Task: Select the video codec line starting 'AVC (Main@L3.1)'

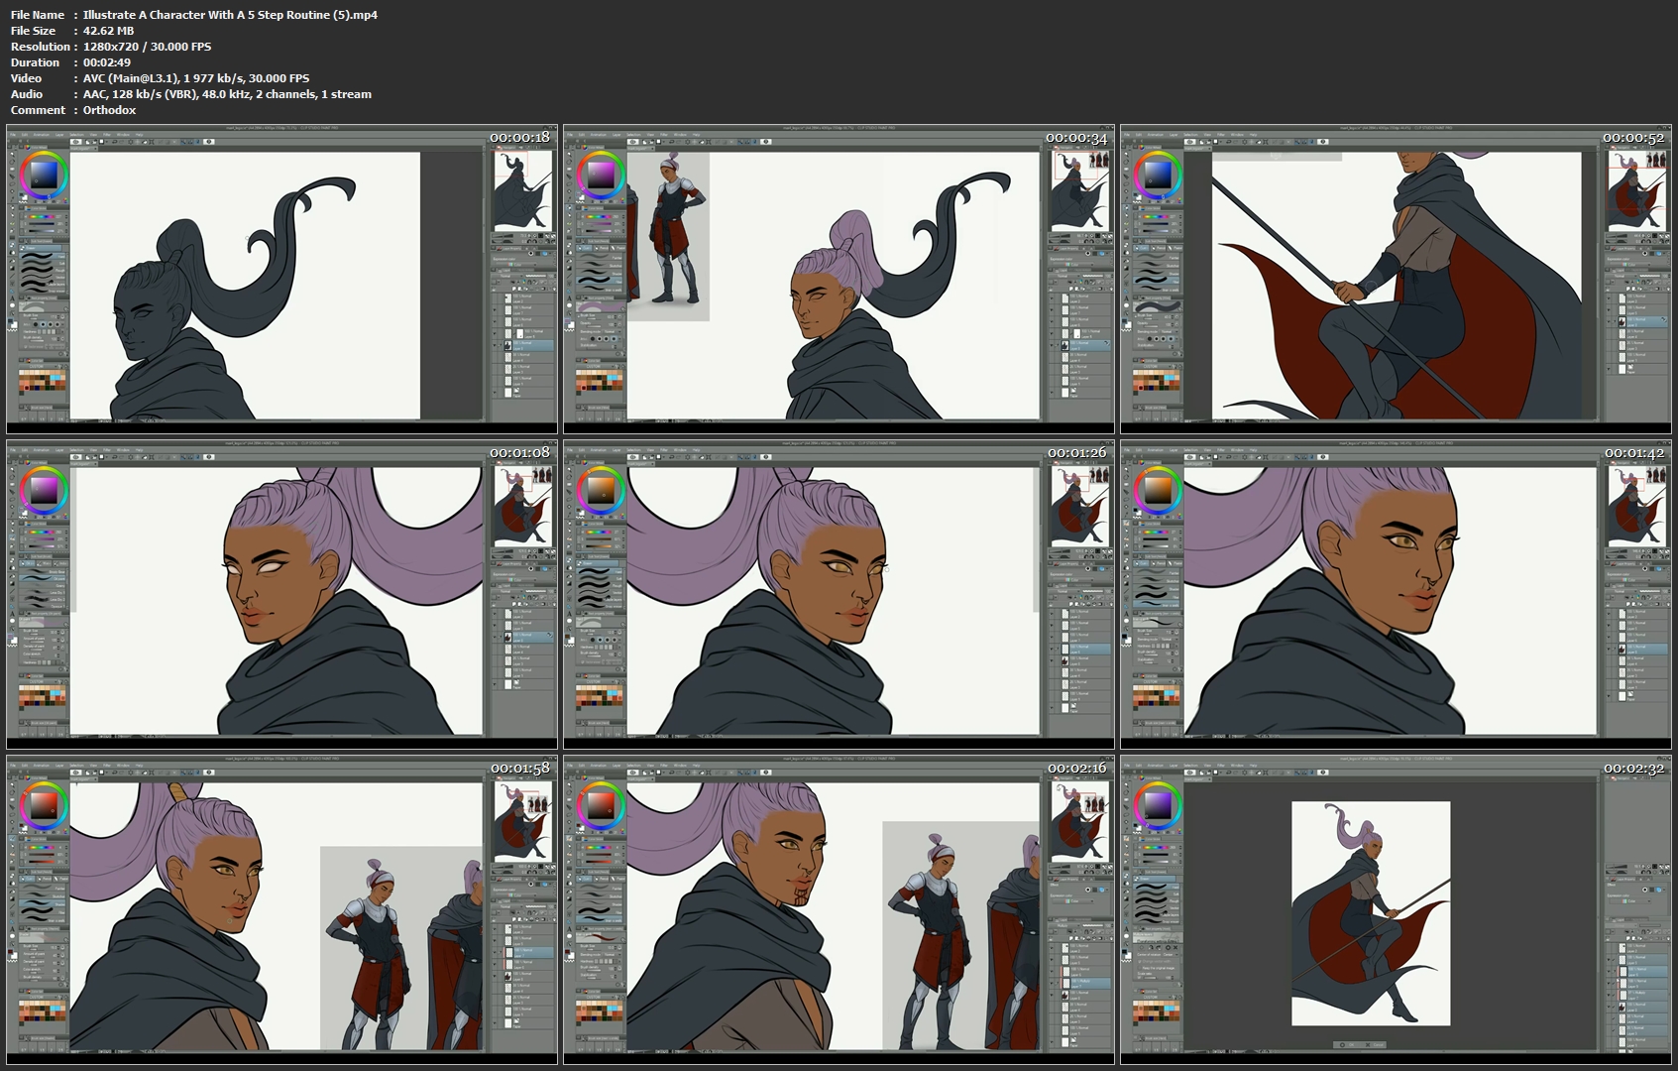Action: click(x=196, y=78)
